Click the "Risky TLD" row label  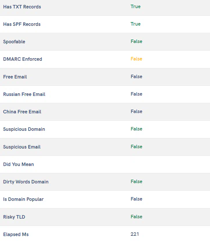14,217
